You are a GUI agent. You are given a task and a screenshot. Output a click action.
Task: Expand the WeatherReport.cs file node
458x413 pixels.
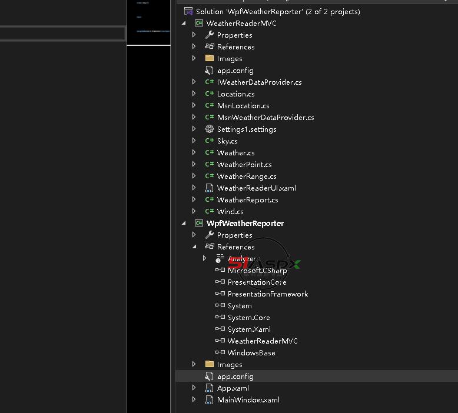point(194,200)
